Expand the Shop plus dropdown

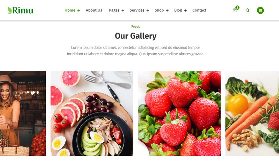pos(167,10)
